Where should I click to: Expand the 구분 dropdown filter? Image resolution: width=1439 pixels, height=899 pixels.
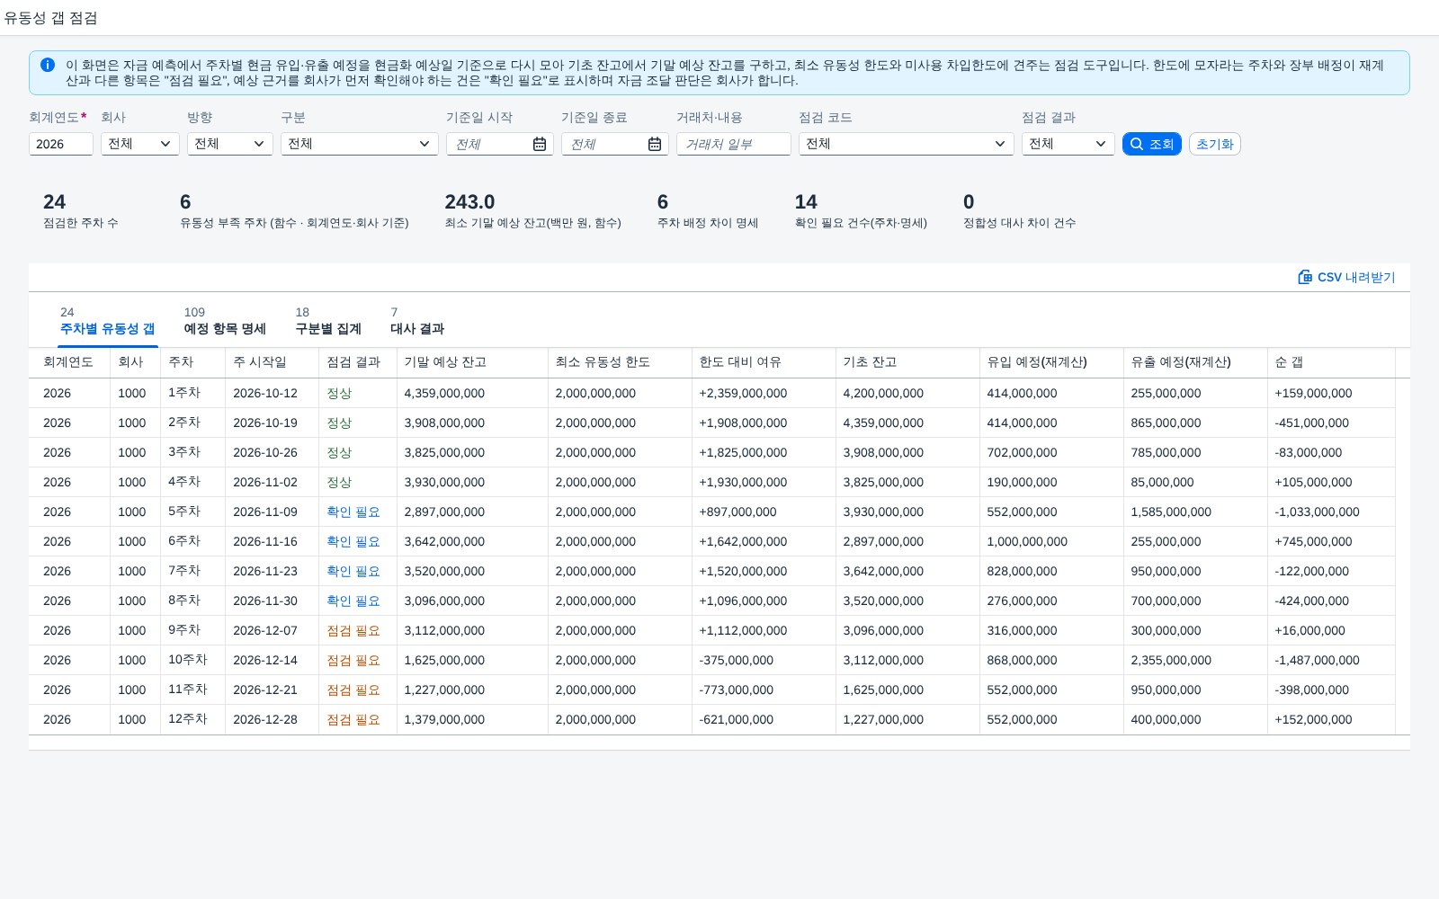tap(360, 144)
